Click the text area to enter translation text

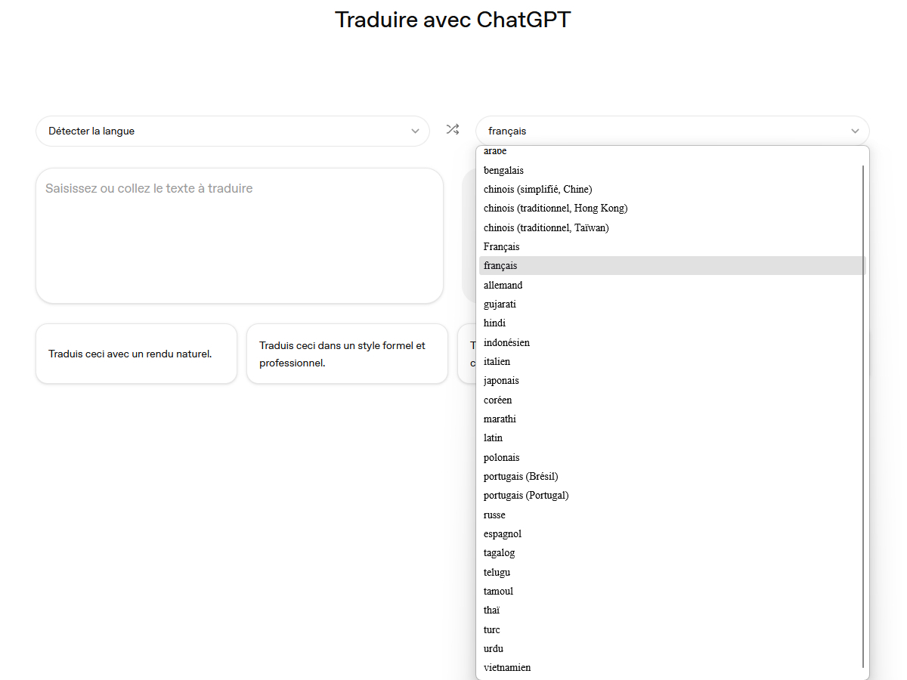(x=240, y=234)
